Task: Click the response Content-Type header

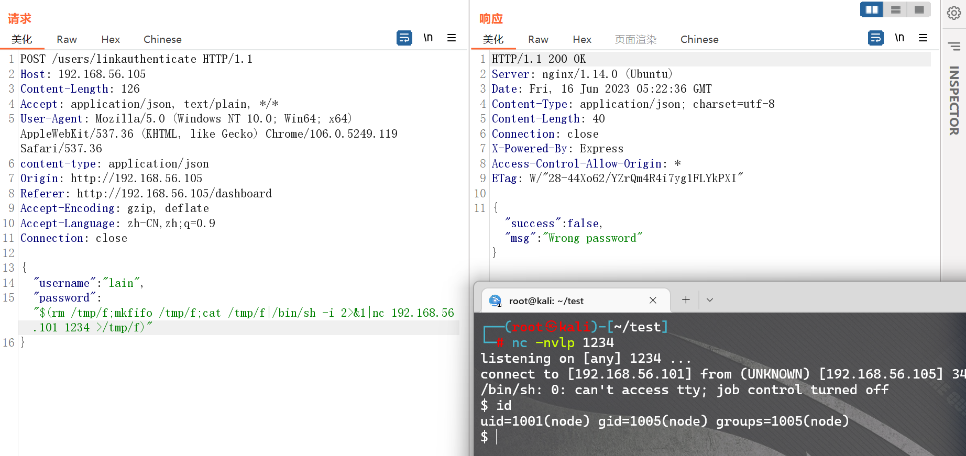Action: [633, 104]
